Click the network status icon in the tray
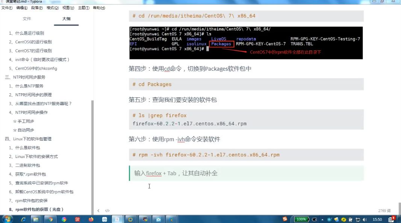401x223 pixels. coord(358,219)
